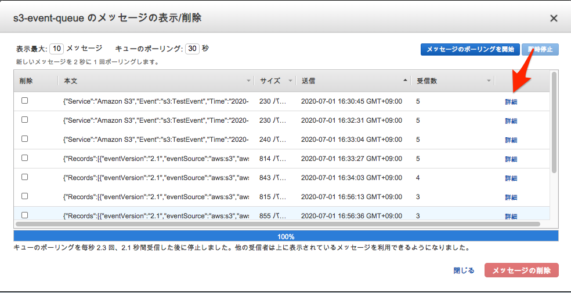
Task: Click the vertical scrollbar of message table
Action: (x=554, y=122)
